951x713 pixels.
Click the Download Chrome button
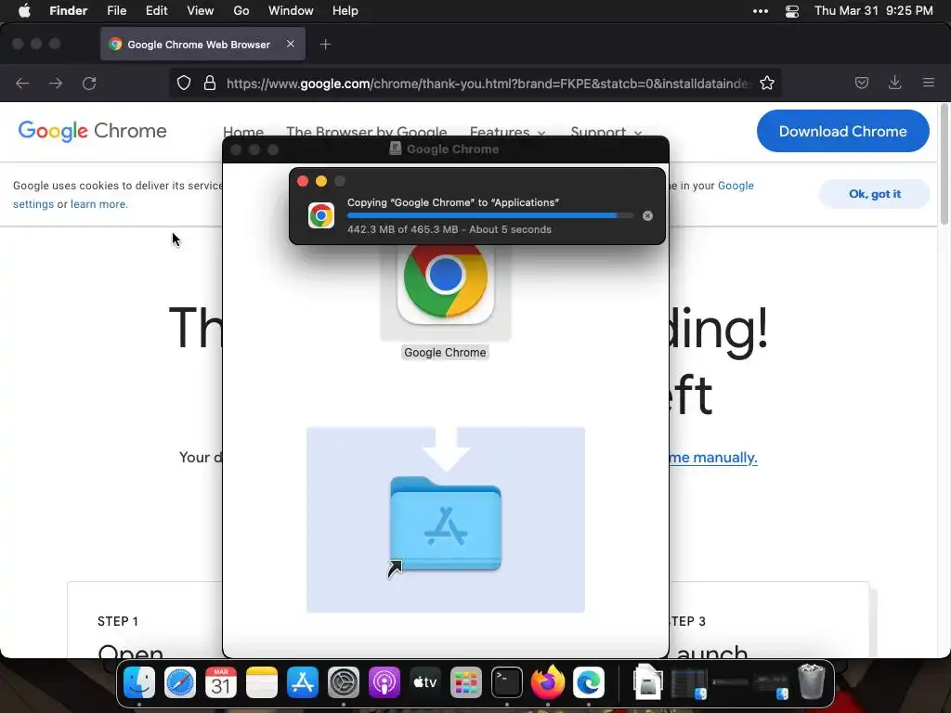(x=842, y=131)
